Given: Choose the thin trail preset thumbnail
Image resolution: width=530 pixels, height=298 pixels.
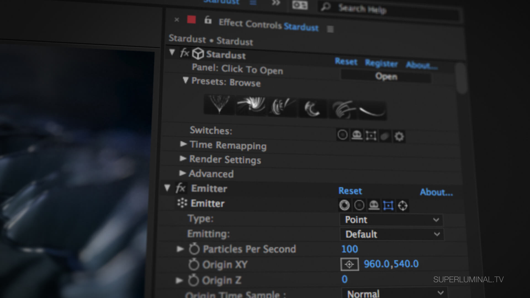Looking at the screenshot, I should [372, 111].
